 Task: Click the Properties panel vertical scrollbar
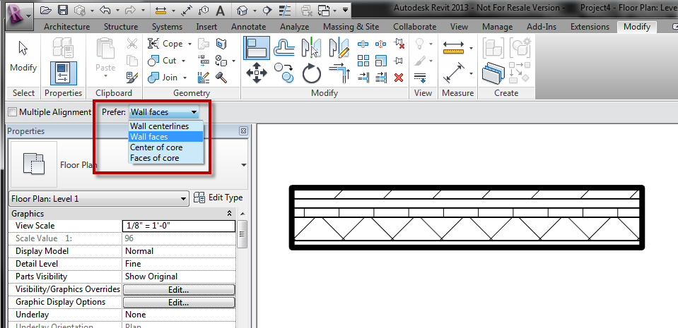(242, 233)
